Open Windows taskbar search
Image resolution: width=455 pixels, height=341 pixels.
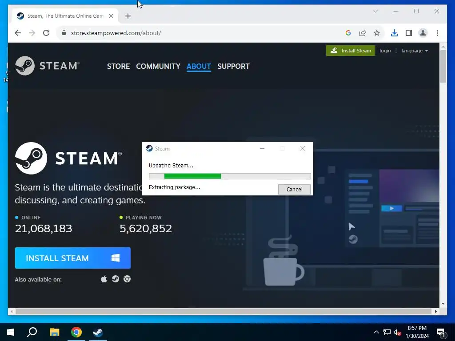32,332
